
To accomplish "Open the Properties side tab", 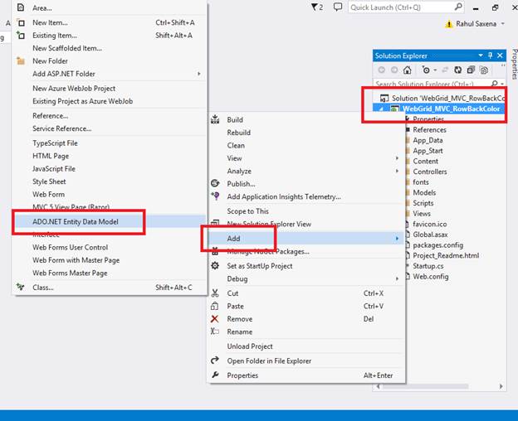I will pos(515,65).
